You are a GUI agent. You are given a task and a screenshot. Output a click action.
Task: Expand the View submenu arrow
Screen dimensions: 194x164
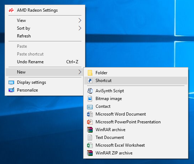(80, 20)
